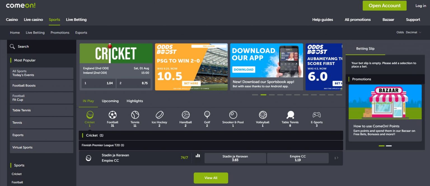Click the Open Account button
430x186 pixels.
[384, 6]
